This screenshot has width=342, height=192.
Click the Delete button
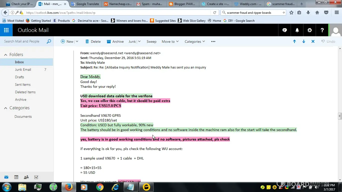click(x=93, y=41)
